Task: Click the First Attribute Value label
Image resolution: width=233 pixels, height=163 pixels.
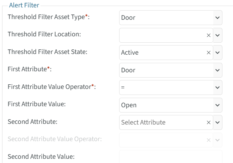Action: 34,104
